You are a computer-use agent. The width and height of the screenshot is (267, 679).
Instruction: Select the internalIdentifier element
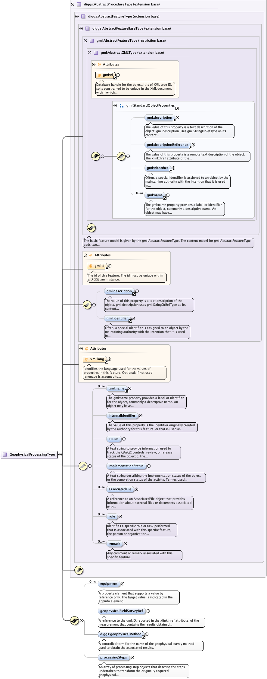click(x=122, y=416)
